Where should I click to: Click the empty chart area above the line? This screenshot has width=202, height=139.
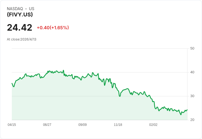click(x=137, y=60)
